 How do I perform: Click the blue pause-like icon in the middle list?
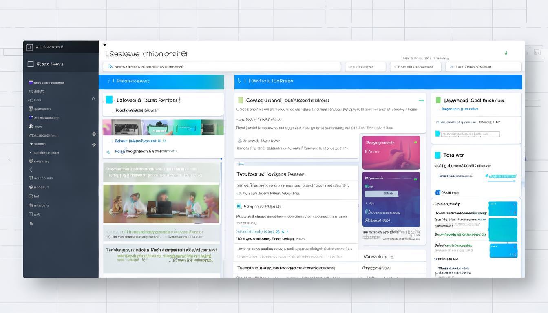pyautogui.click(x=239, y=206)
